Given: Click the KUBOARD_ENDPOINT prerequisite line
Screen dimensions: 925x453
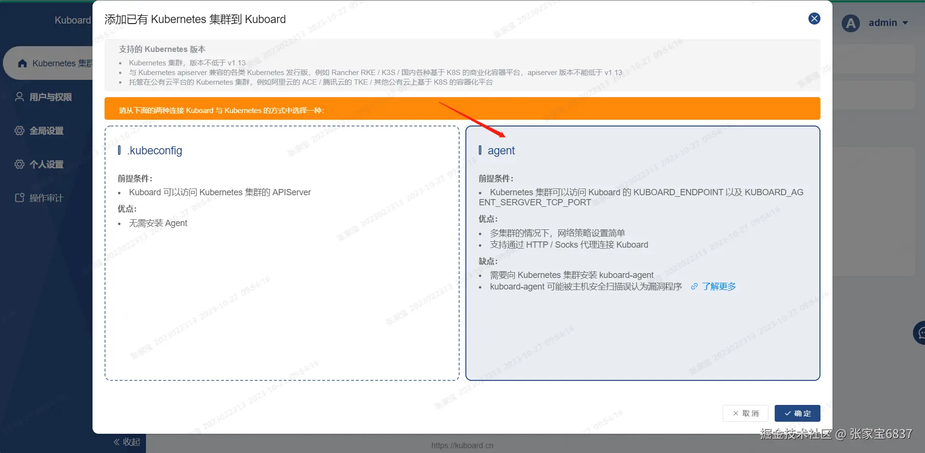Looking at the screenshot, I should coord(641,197).
